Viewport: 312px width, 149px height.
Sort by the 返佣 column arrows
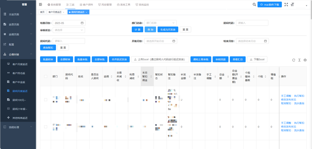tap(111, 77)
